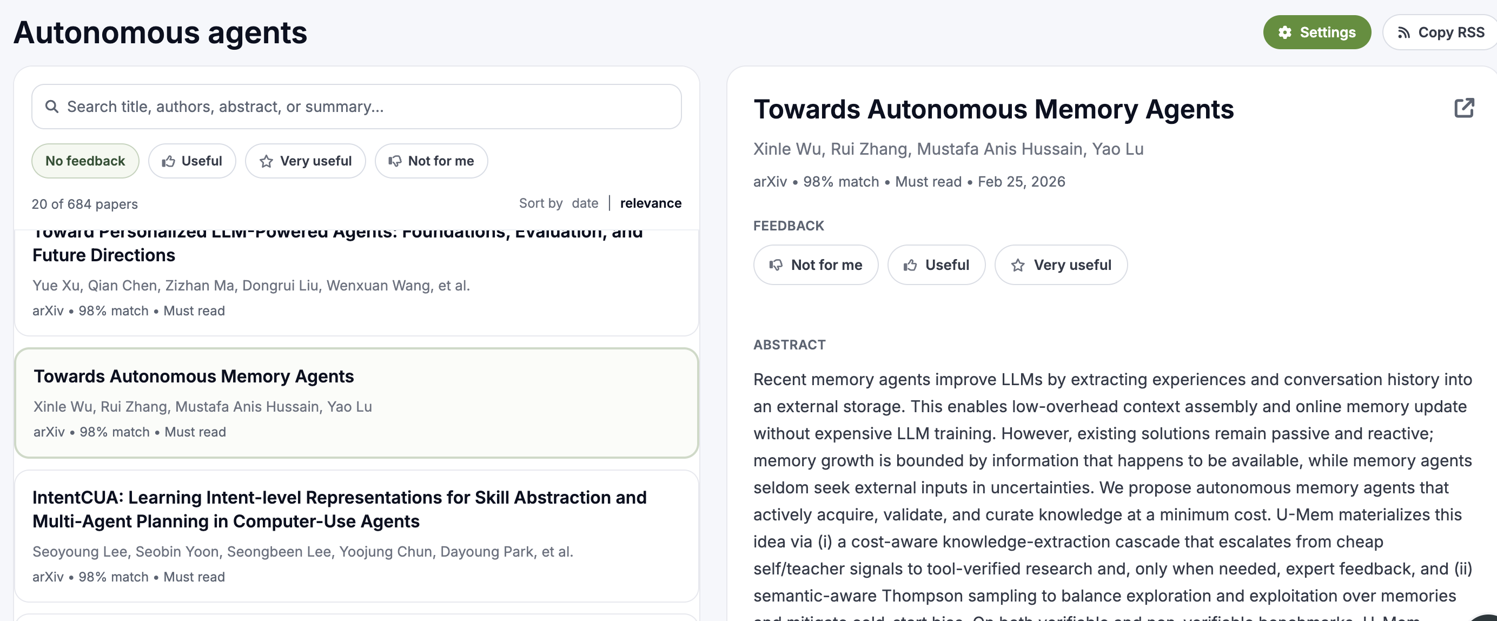Viewport: 1497px width, 621px height.
Task: Click authors 'Yue Xu, Qian Chen' line
Action: click(251, 286)
